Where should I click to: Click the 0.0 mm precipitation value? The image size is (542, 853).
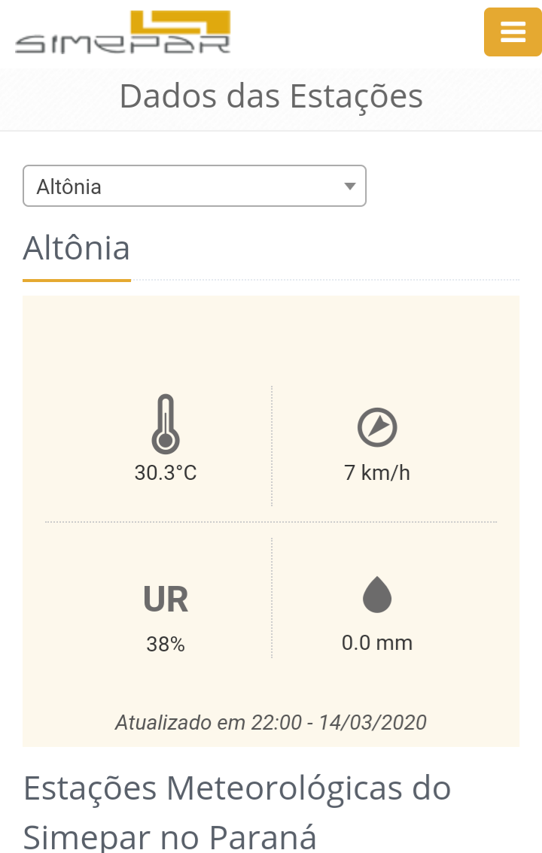377,643
